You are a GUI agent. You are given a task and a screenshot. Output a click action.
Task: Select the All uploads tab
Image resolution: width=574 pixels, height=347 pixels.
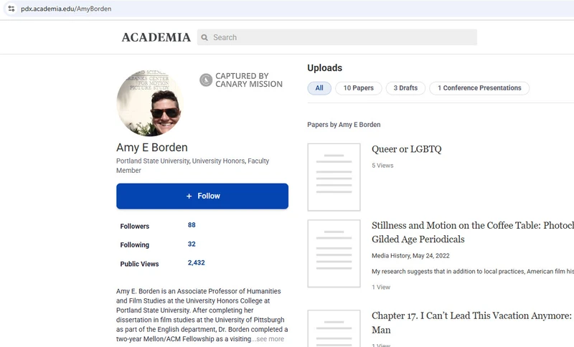pyautogui.click(x=319, y=88)
